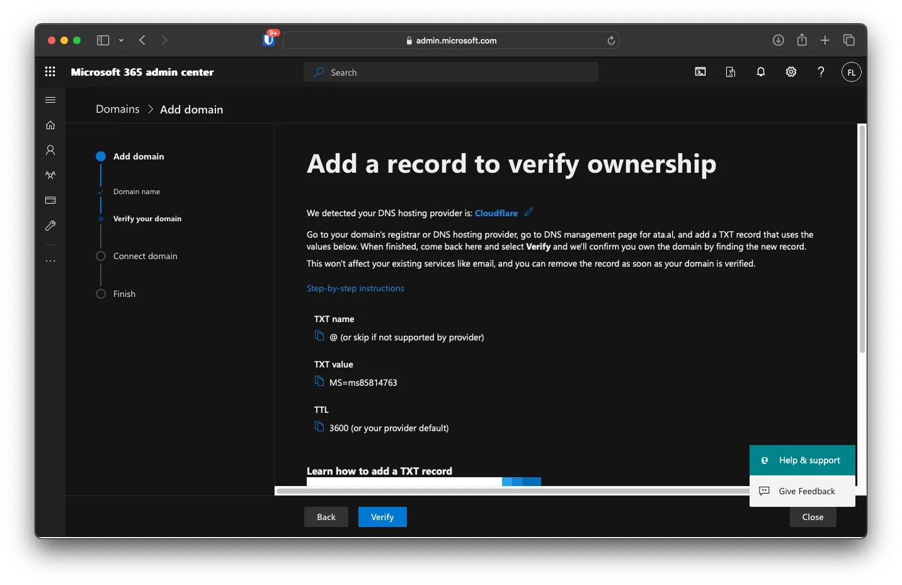Image resolution: width=902 pixels, height=585 pixels.
Task: Edit DNS provider with the pencil icon
Action: click(x=528, y=212)
